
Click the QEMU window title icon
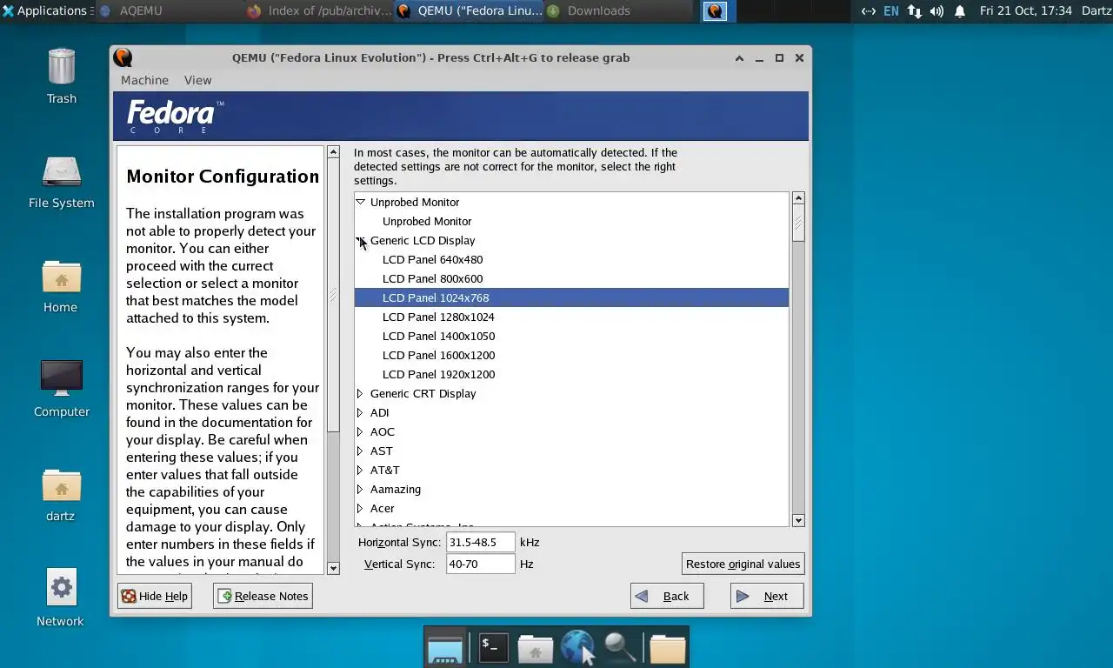pyautogui.click(x=123, y=57)
